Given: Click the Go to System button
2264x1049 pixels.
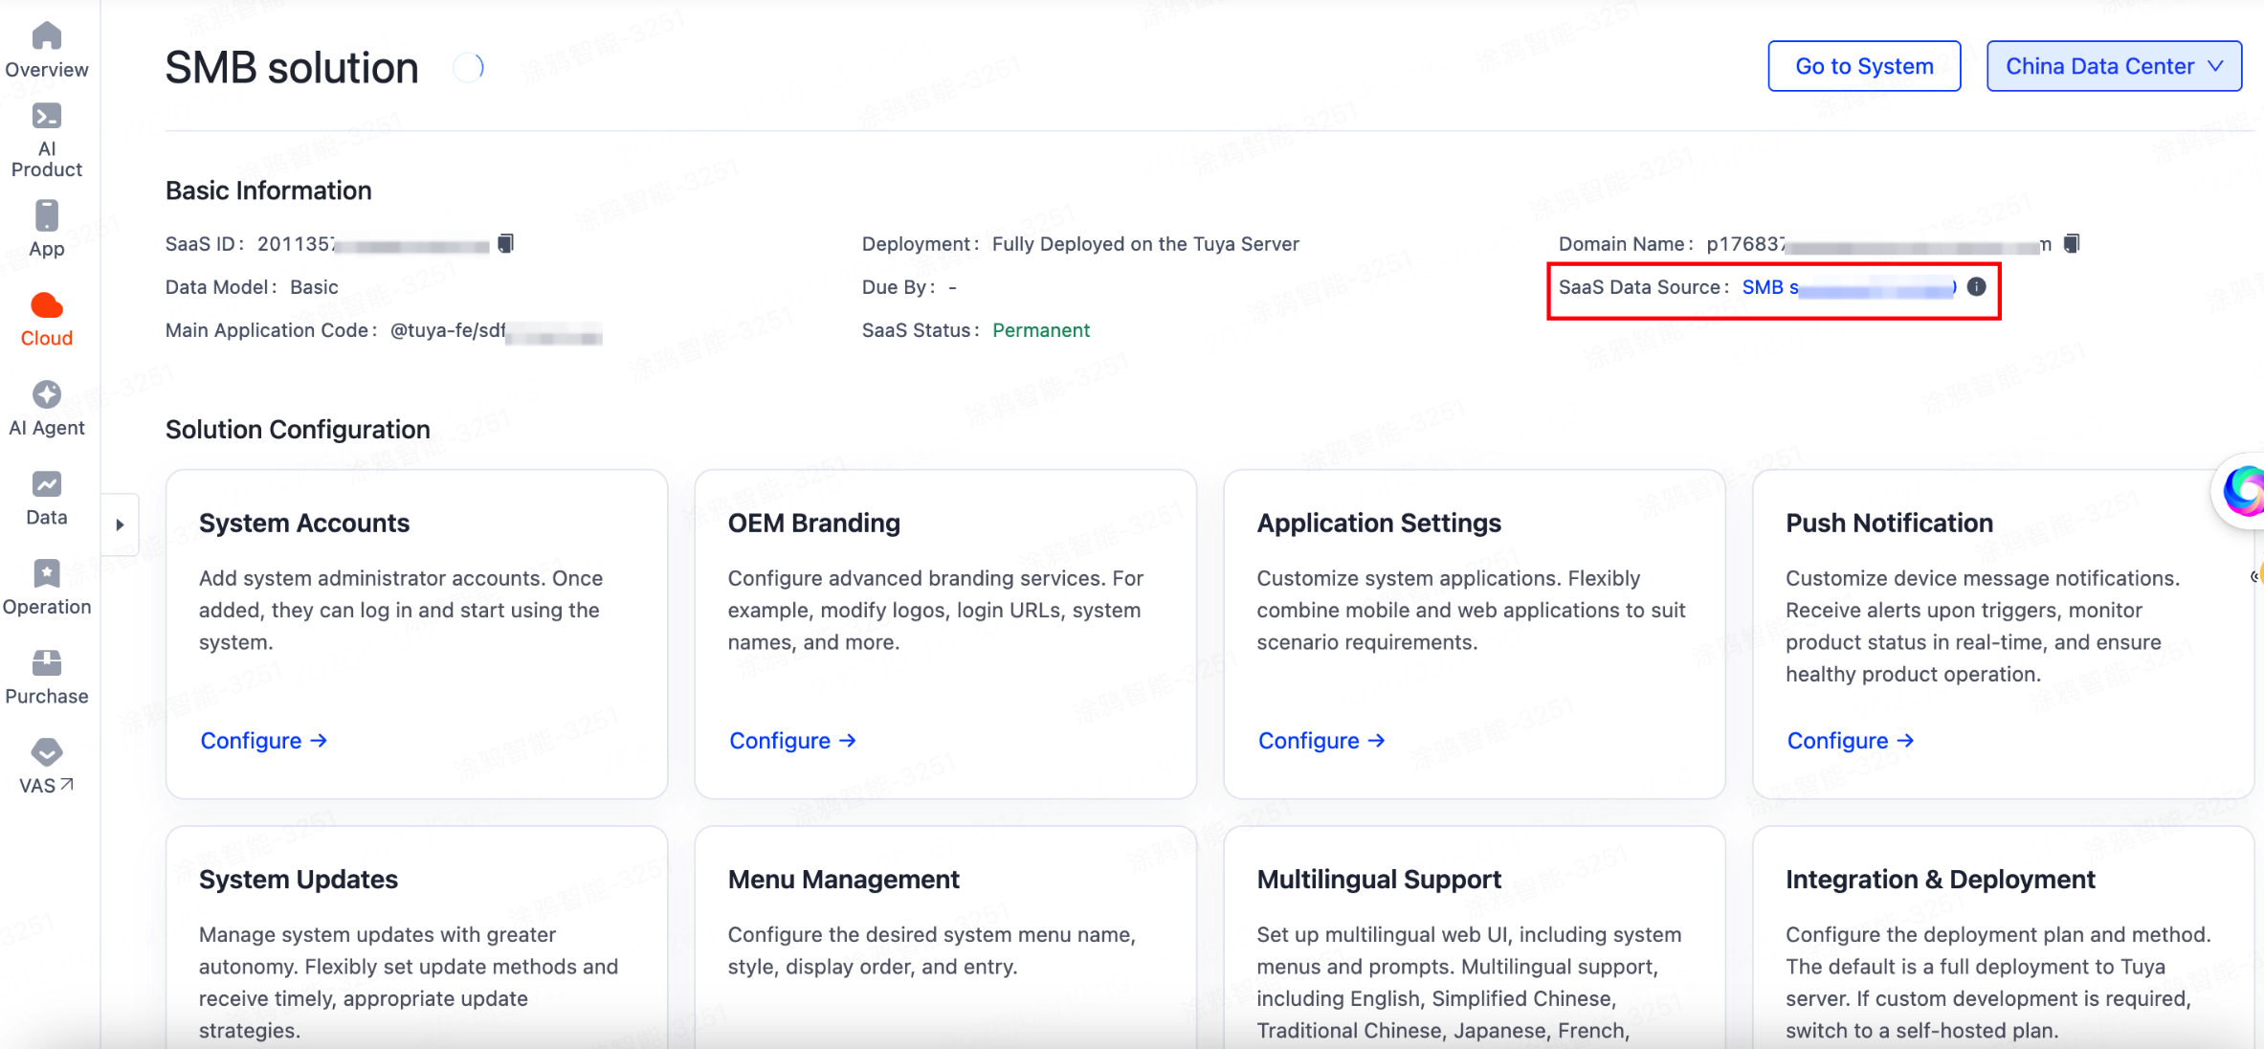Looking at the screenshot, I should tap(1863, 66).
